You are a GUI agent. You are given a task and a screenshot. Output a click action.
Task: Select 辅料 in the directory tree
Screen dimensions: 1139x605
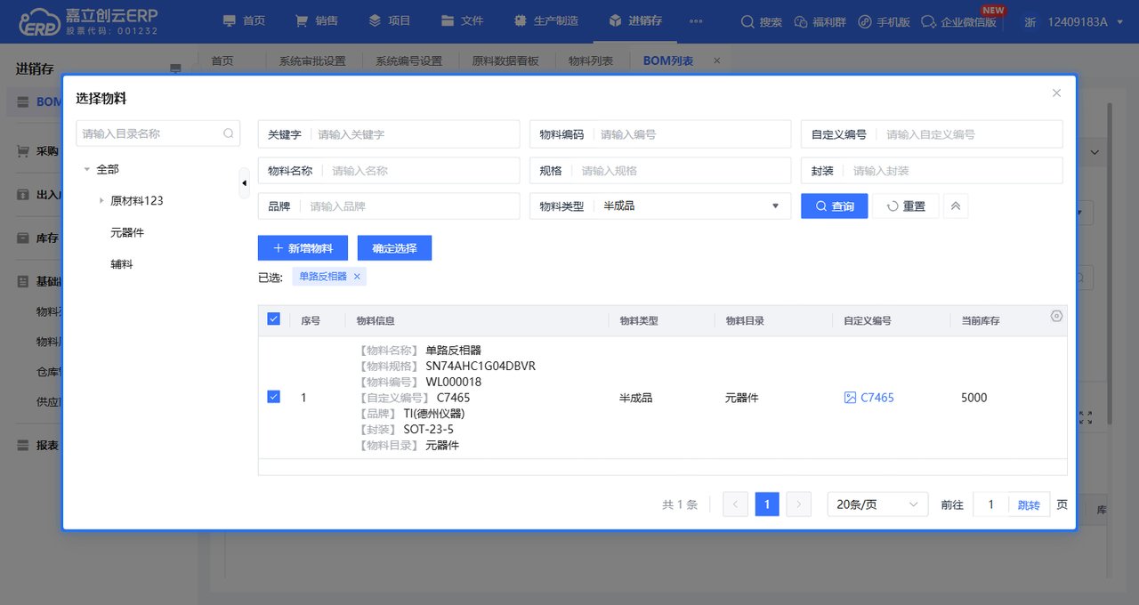[121, 264]
